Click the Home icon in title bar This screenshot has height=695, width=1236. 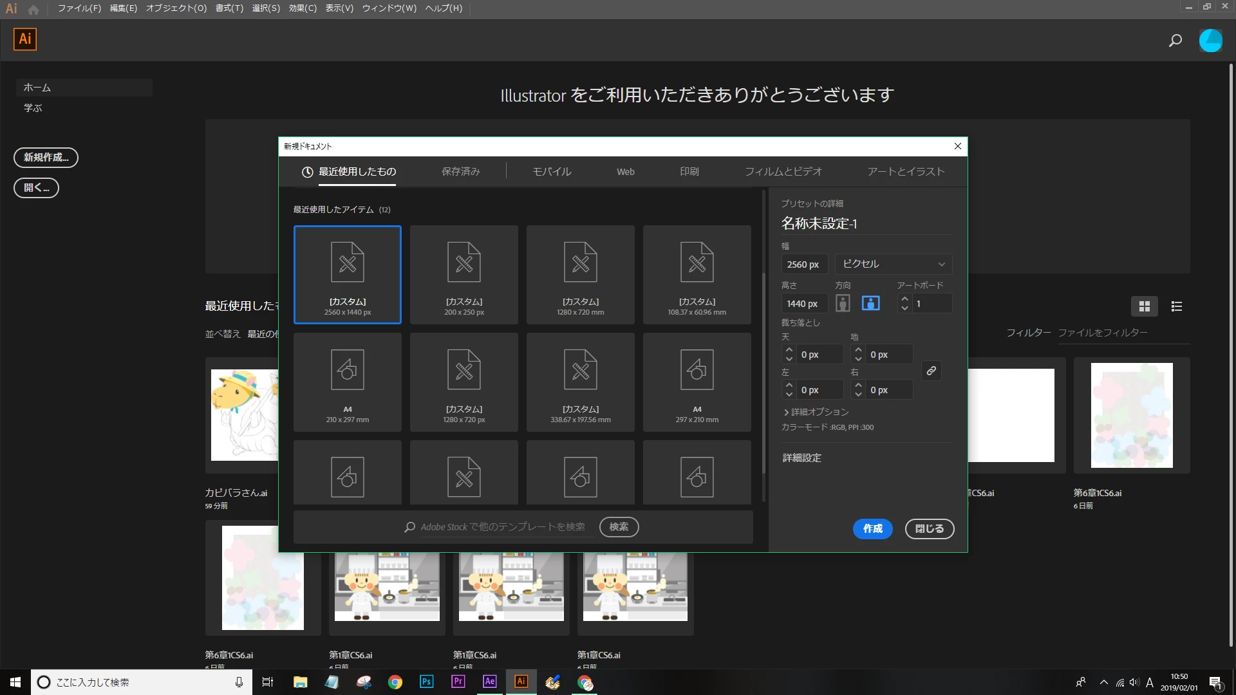[x=33, y=9]
